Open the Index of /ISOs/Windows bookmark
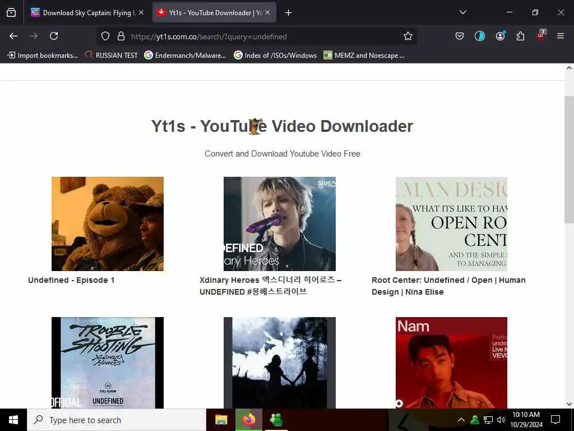Viewport: 574px width, 431px height. 275,56
